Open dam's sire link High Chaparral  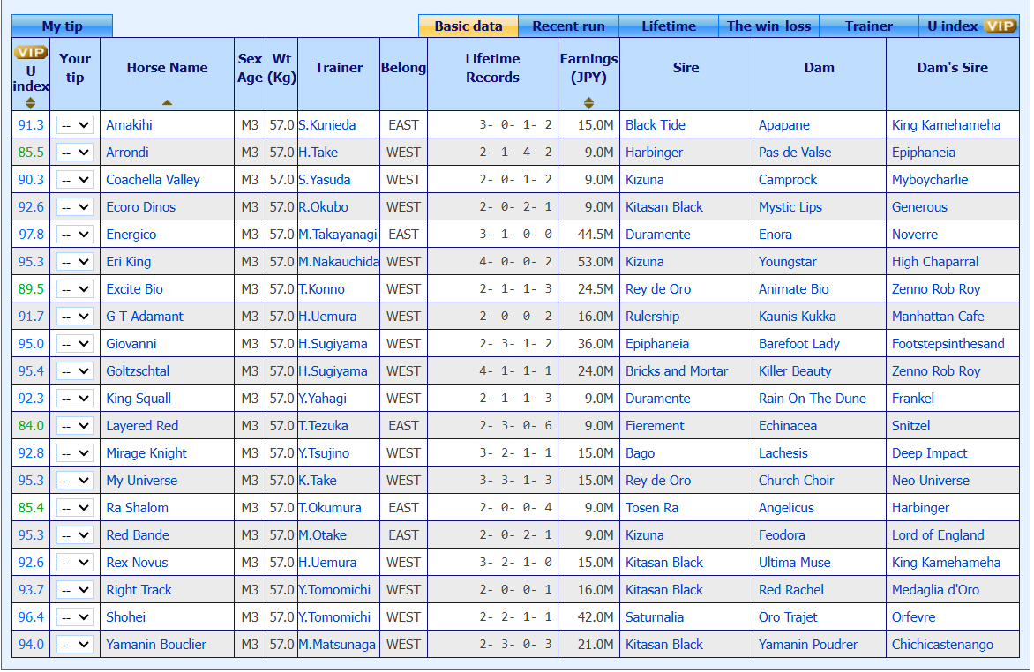[935, 262]
